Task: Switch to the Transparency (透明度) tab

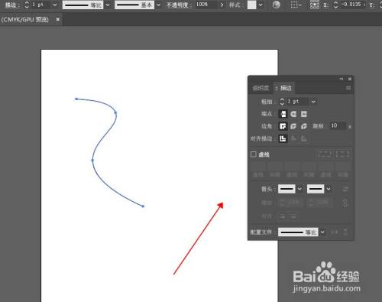Action: click(x=261, y=88)
